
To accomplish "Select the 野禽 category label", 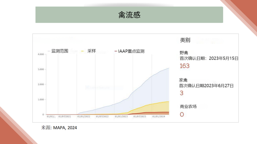I will click(184, 53).
